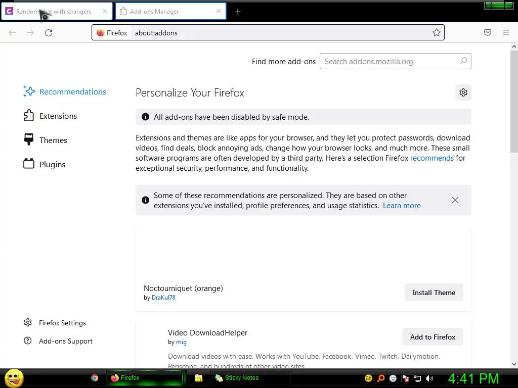The width and height of the screenshot is (518, 388).
Task: Open the Plugins category
Action: point(45,164)
